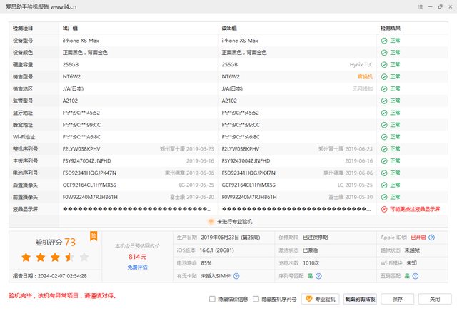Click the 读出值 column header
457x311 pixels.
point(230,28)
